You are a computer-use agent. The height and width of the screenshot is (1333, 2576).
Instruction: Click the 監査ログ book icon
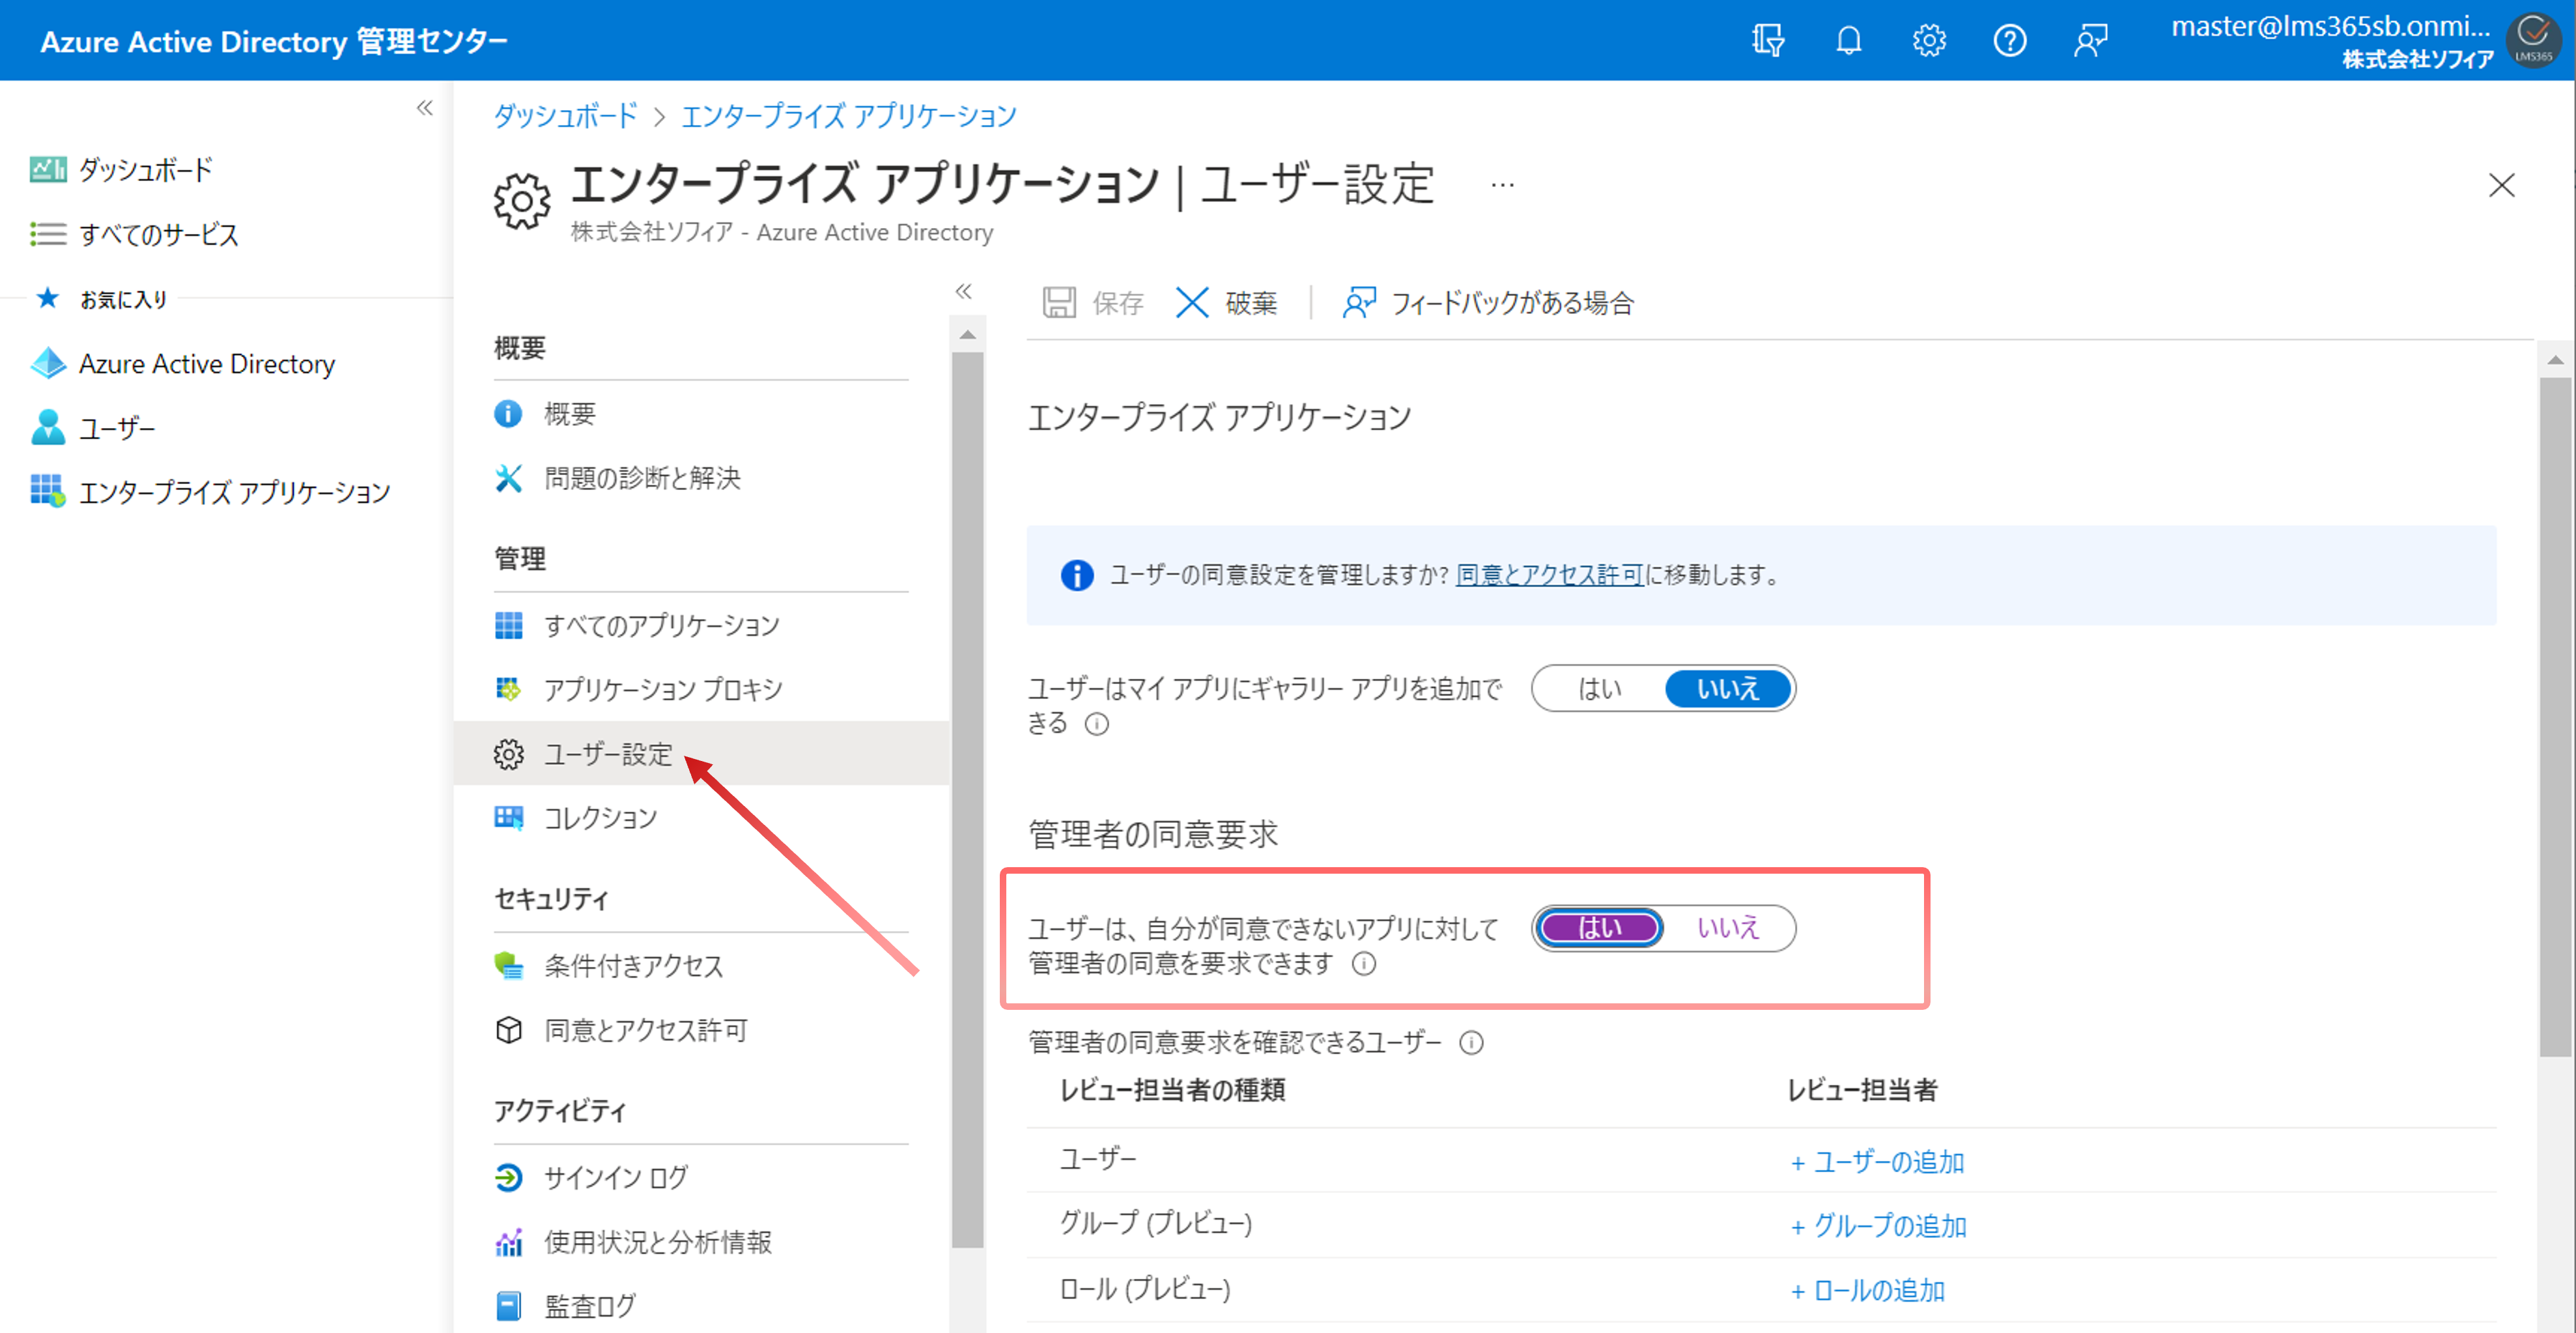[x=508, y=1306]
